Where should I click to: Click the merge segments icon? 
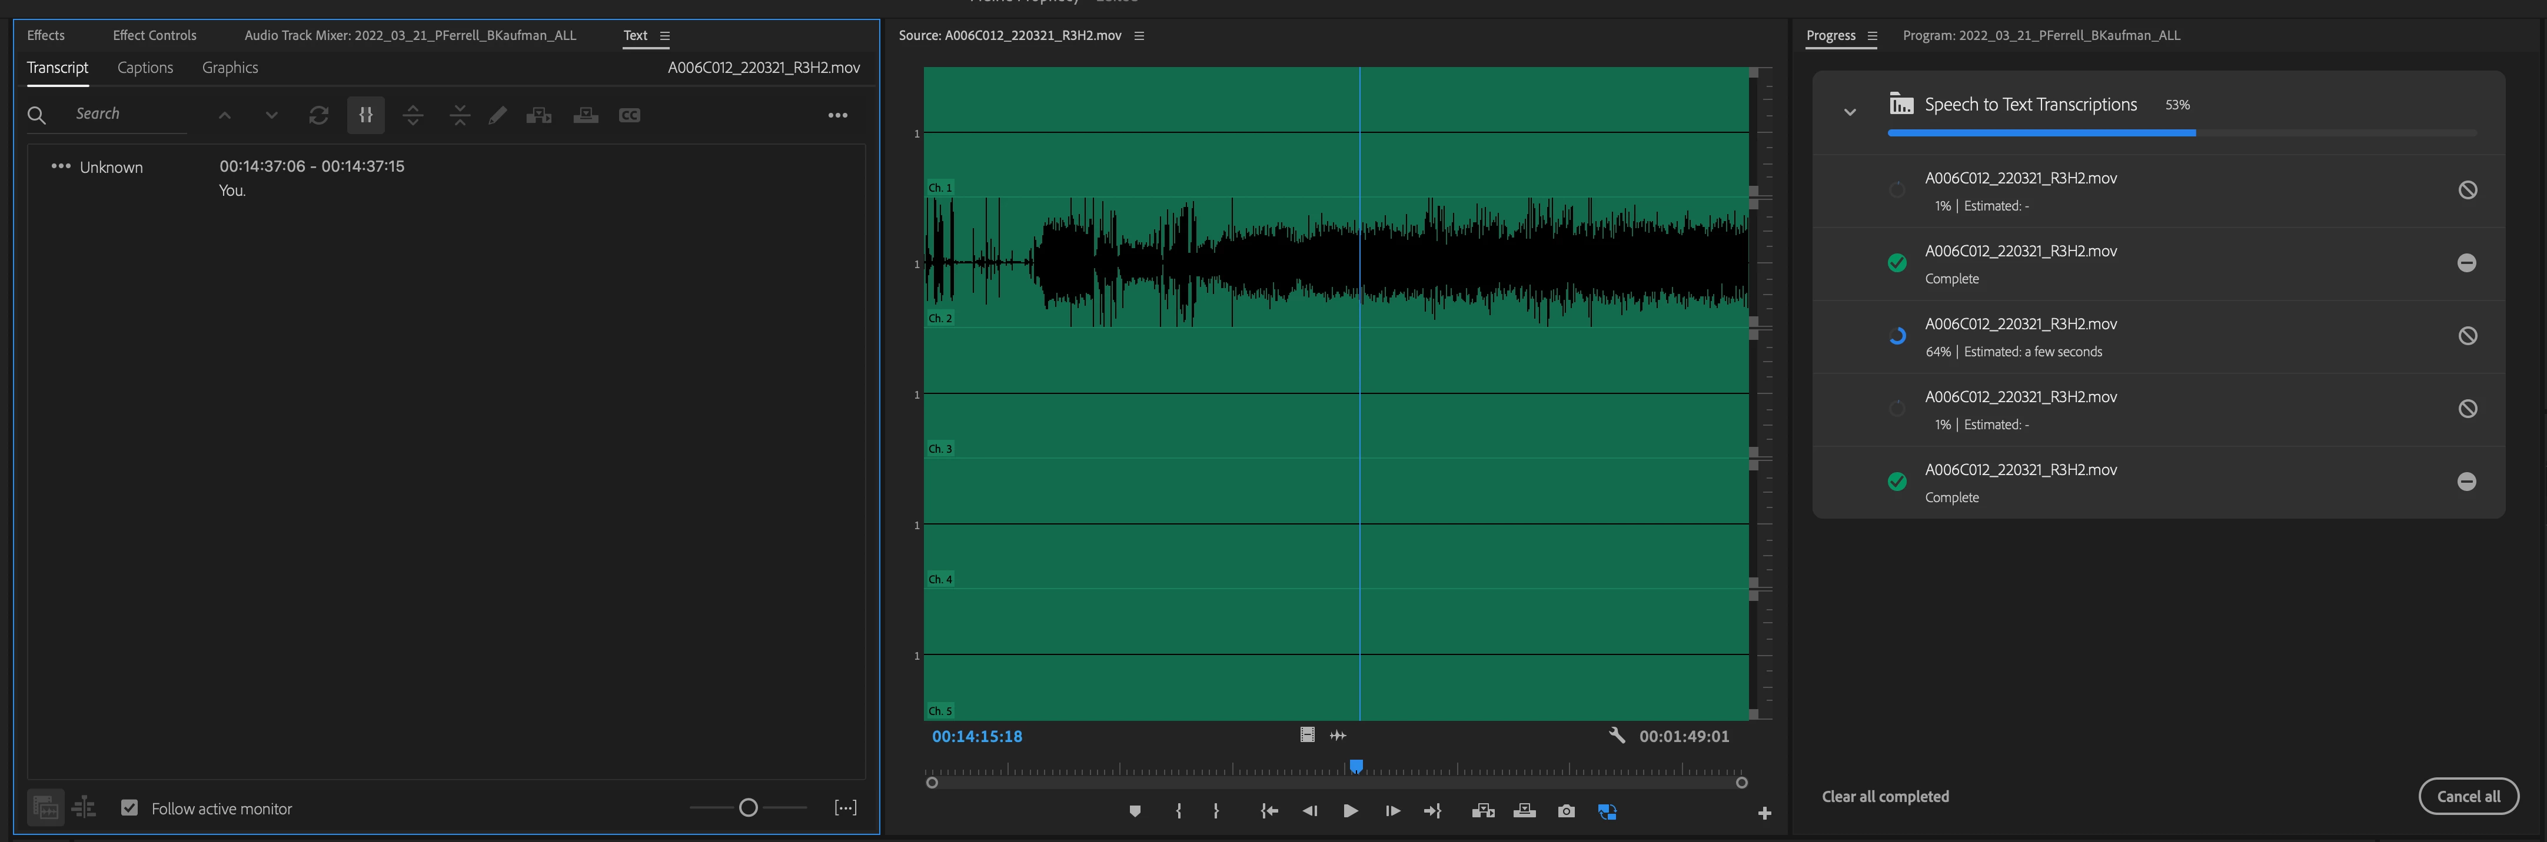pyautogui.click(x=460, y=116)
